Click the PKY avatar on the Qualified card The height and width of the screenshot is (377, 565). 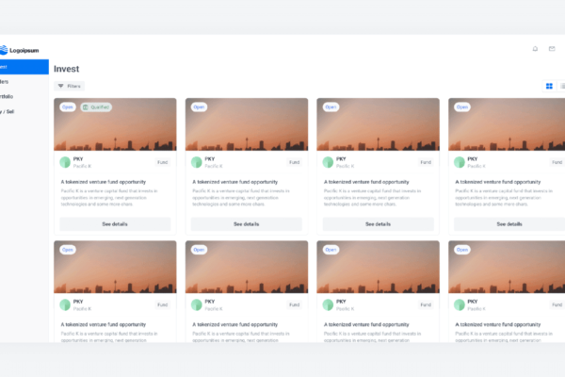click(65, 162)
